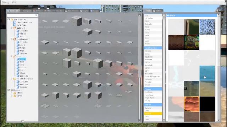Collapse the Team Fortress 2 tree node

11,39
